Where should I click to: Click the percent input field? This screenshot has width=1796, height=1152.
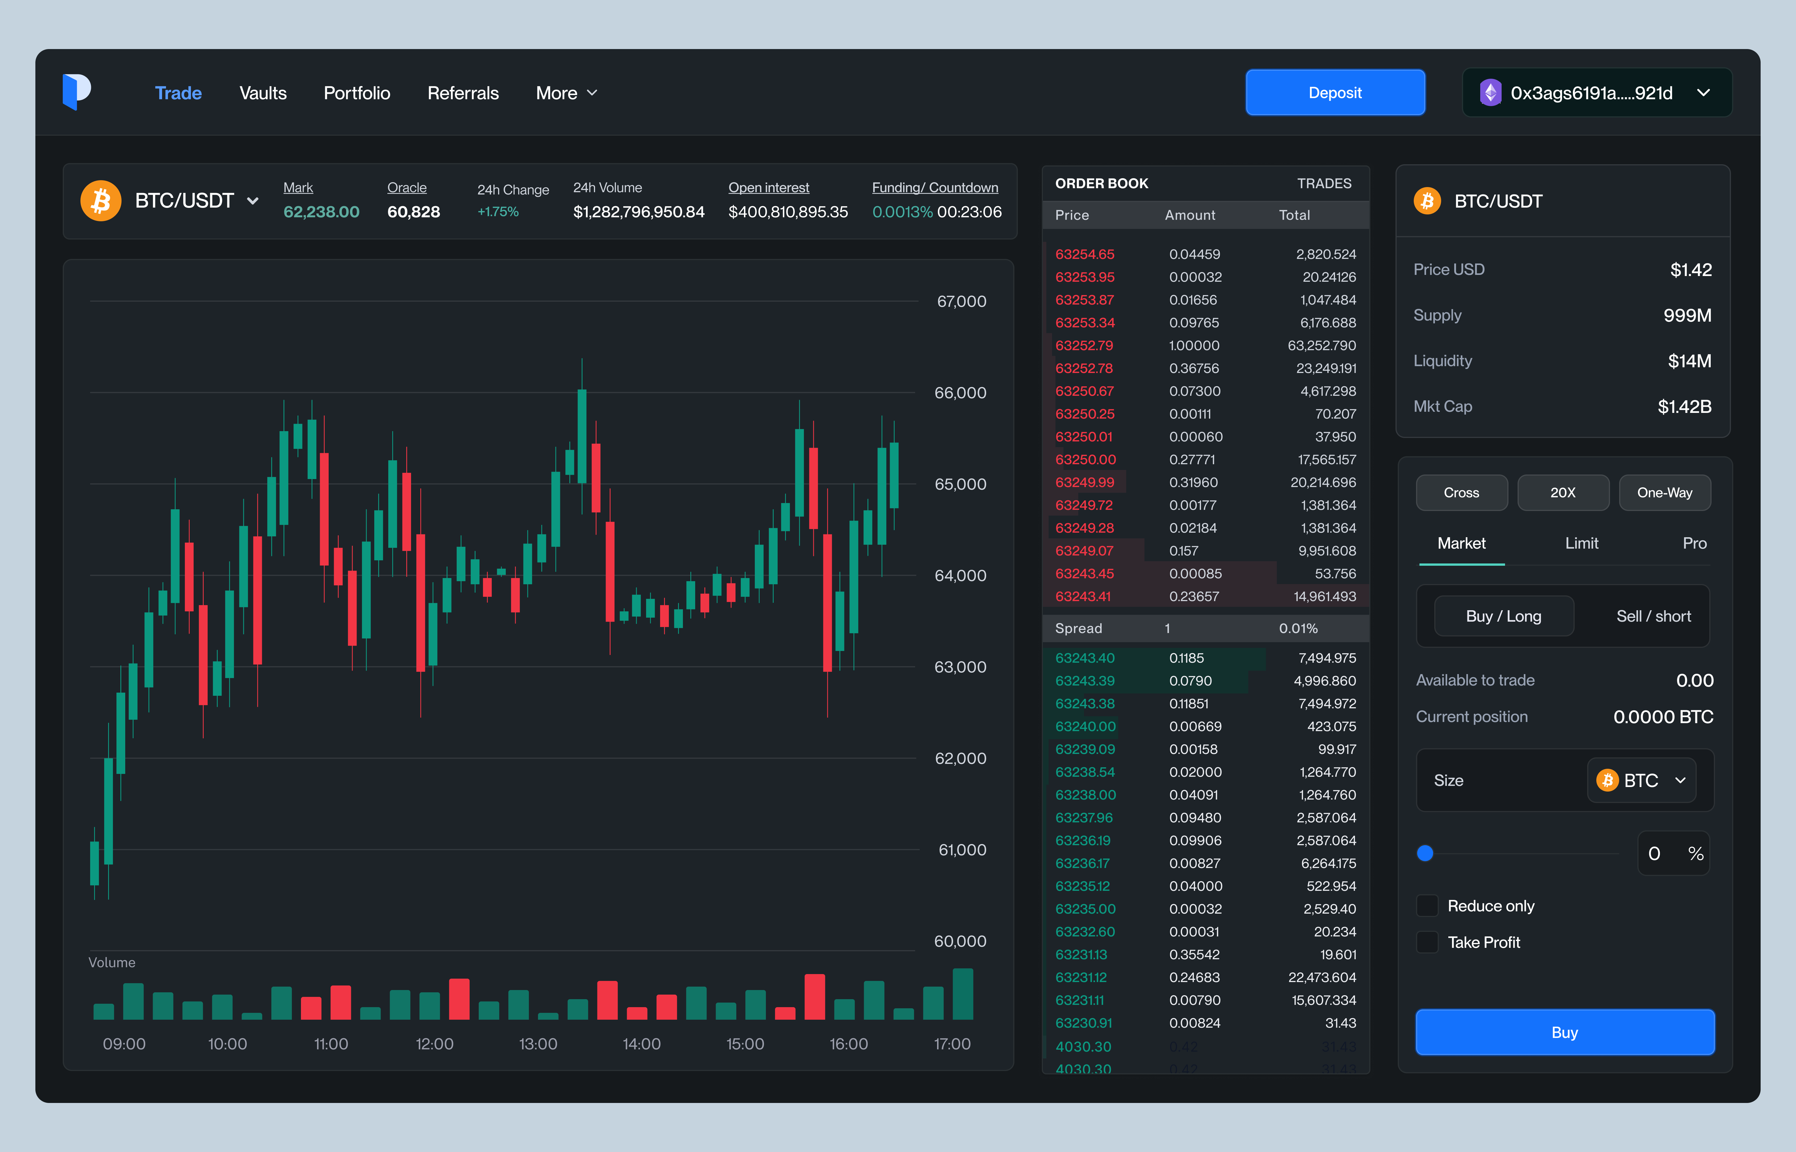1673,853
